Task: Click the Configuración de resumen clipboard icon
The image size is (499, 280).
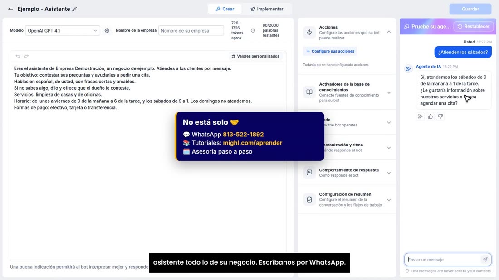Action: click(309, 200)
